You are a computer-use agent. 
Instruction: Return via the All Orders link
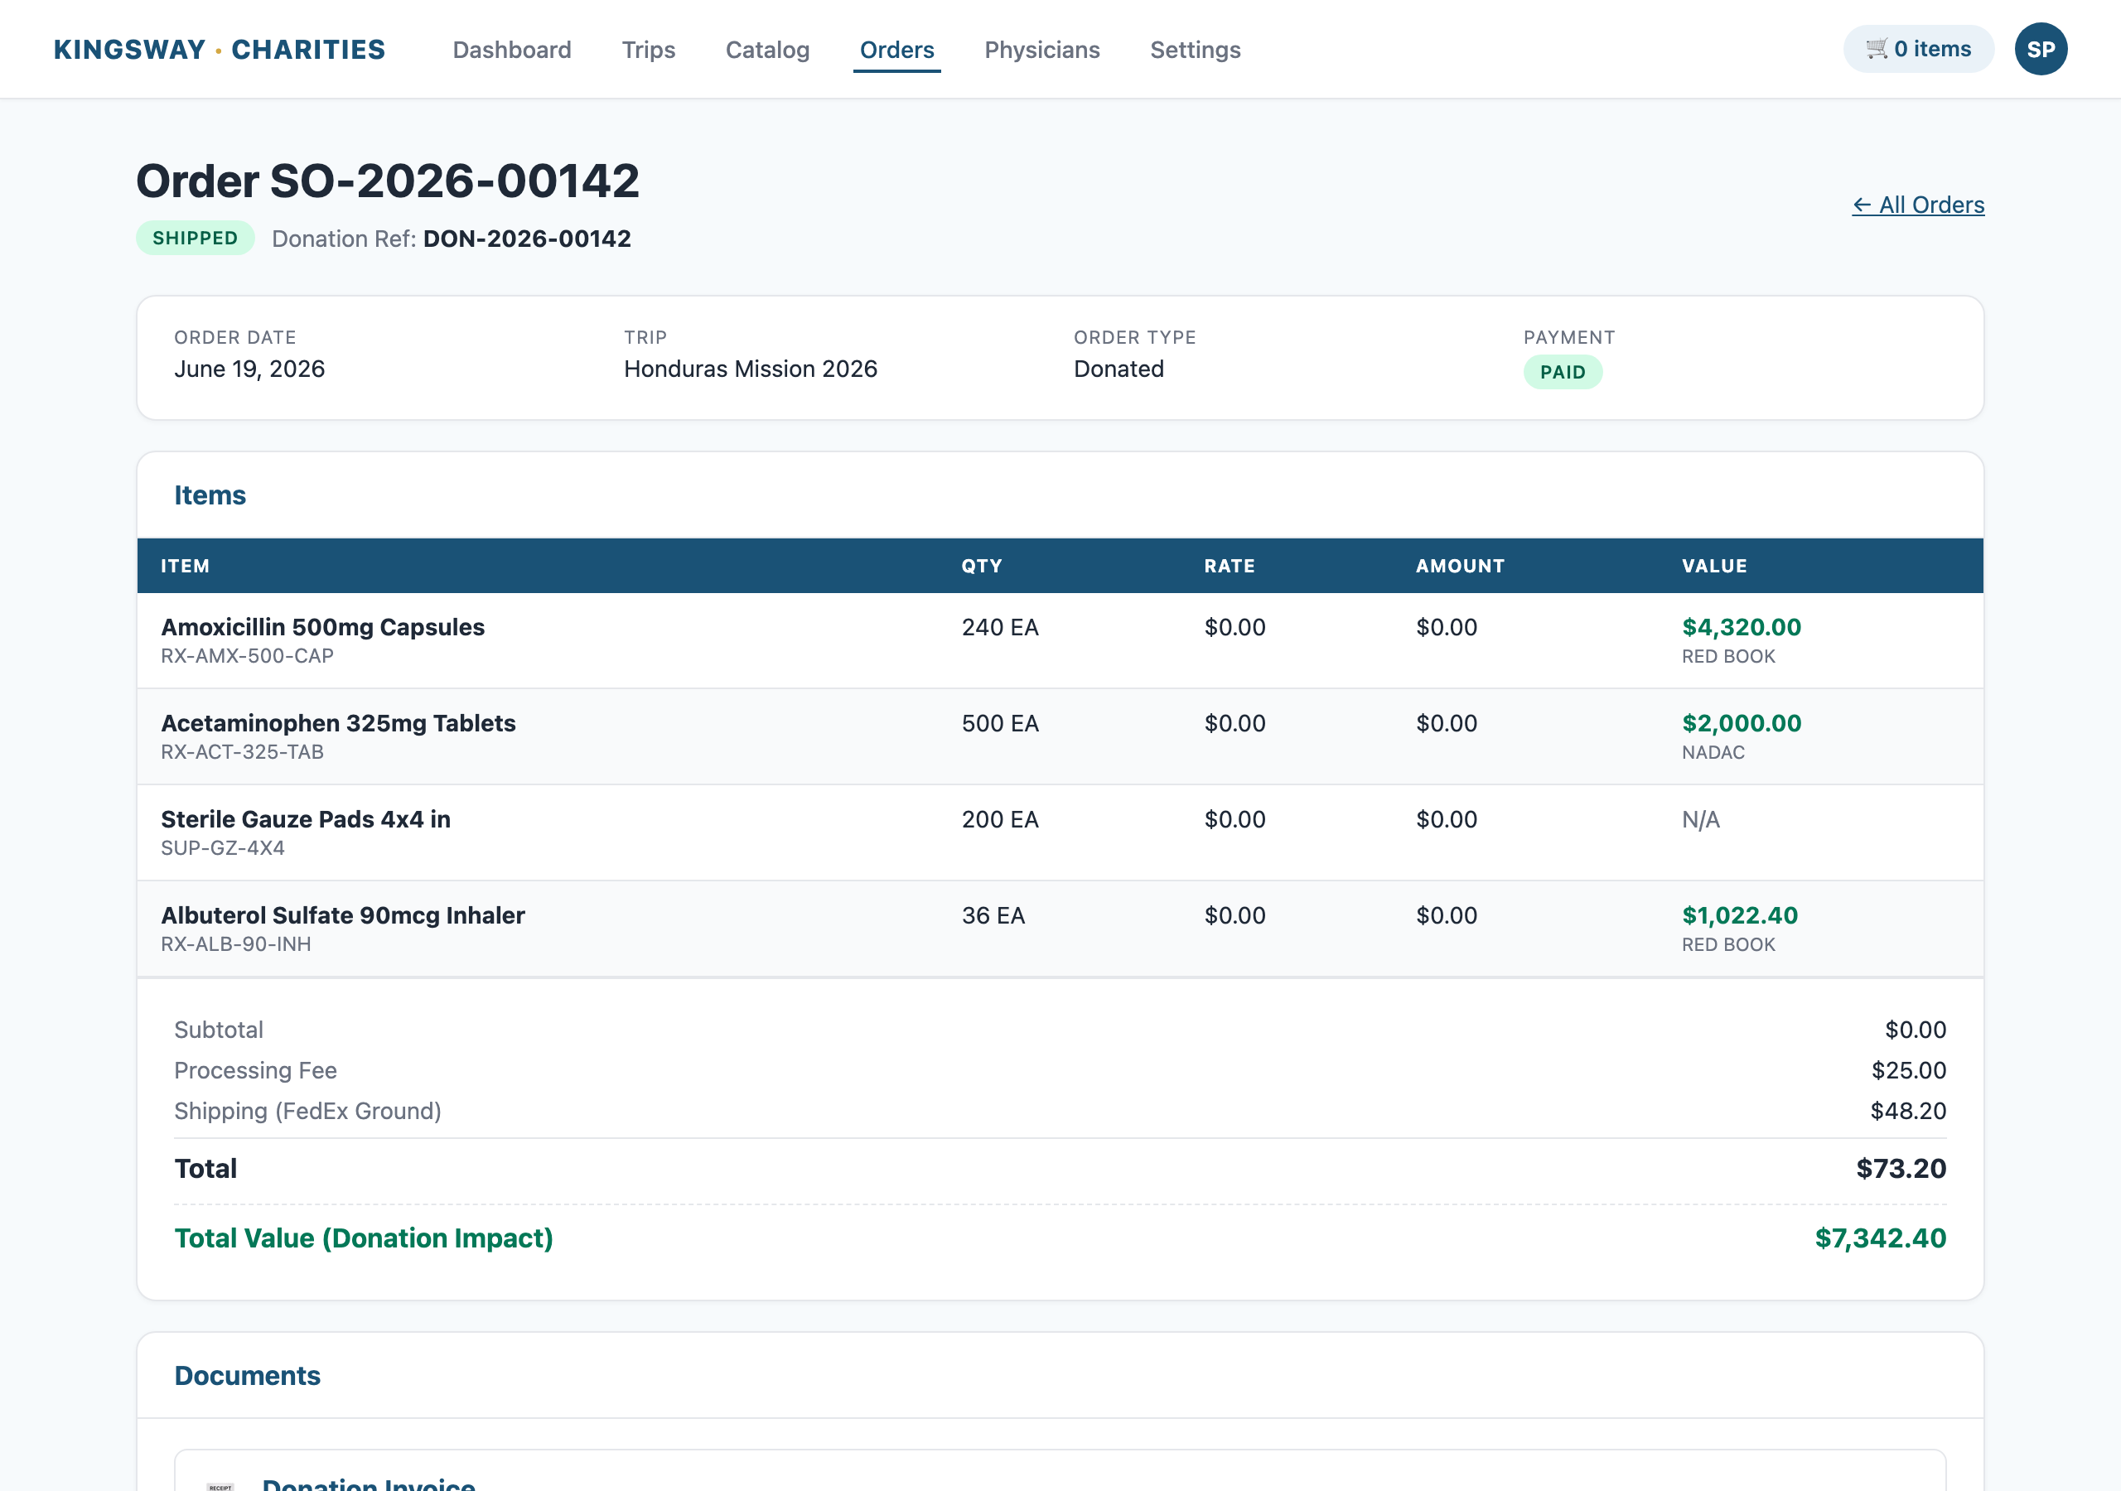pos(1918,205)
